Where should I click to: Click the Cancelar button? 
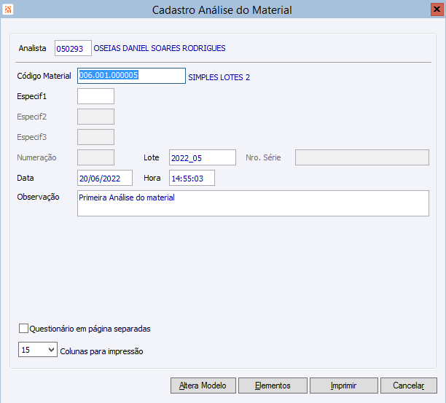click(409, 386)
